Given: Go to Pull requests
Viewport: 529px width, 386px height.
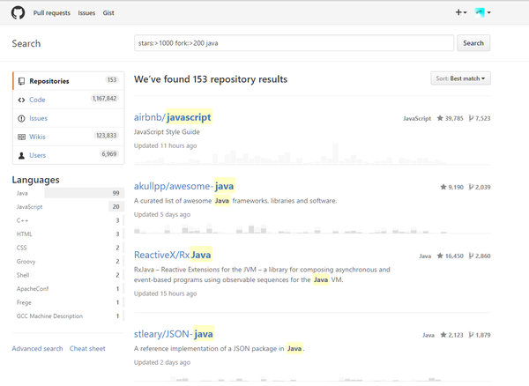Looking at the screenshot, I should pos(52,13).
